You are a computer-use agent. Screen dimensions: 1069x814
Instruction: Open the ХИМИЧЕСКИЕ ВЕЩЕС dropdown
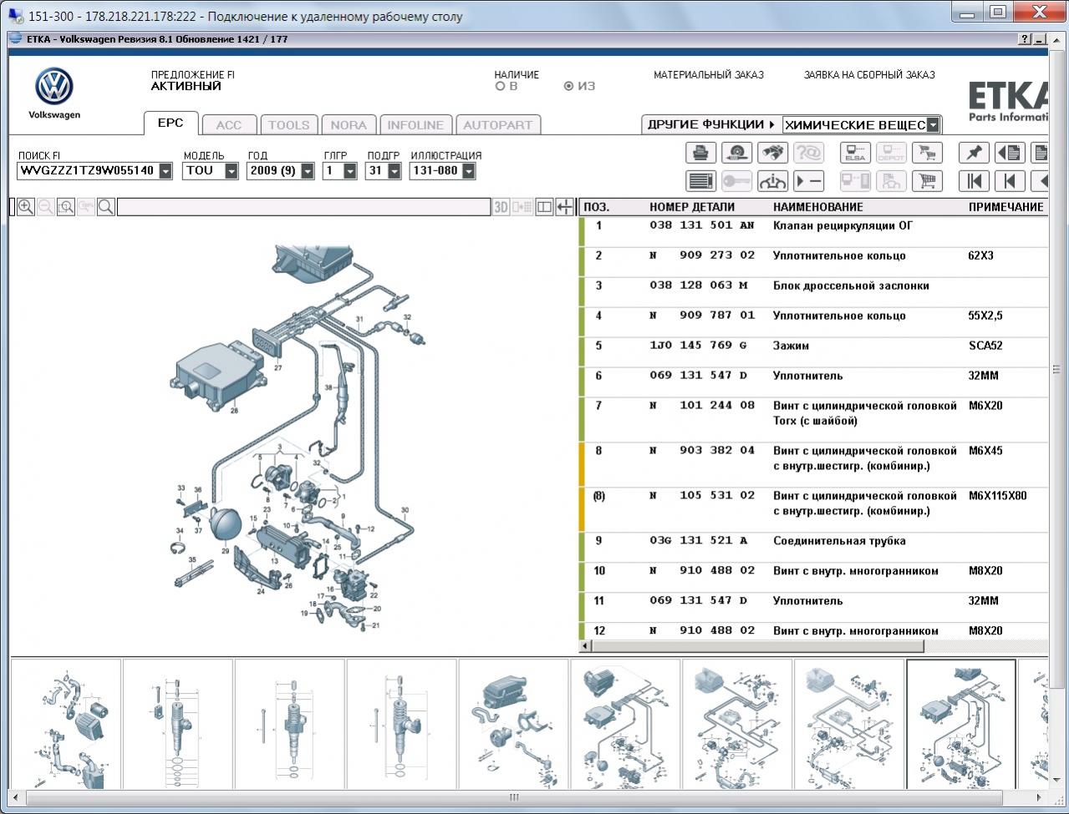coord(934,125)
